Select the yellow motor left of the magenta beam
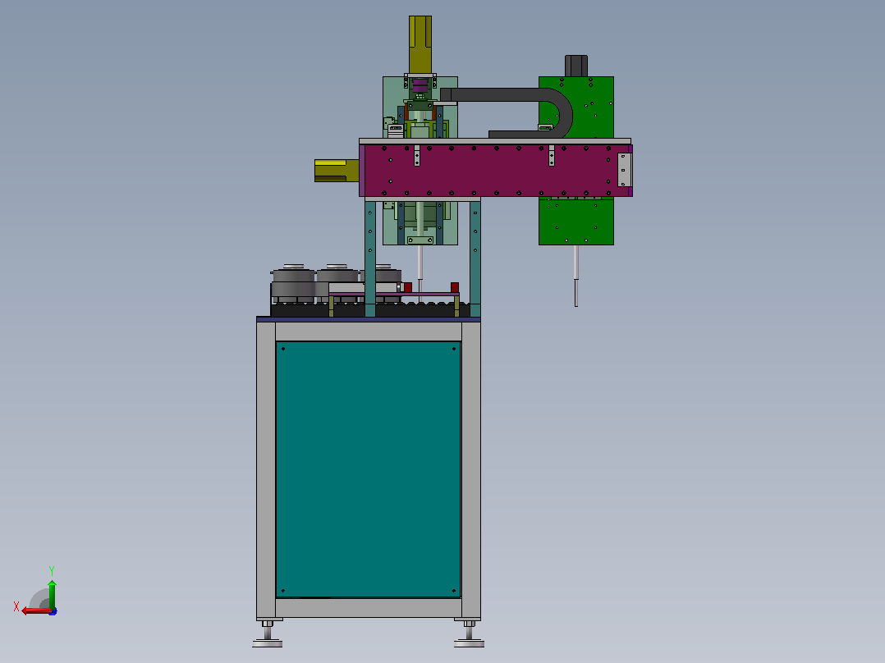The height and width of the screenshot is (663, 885). (337, 171)
